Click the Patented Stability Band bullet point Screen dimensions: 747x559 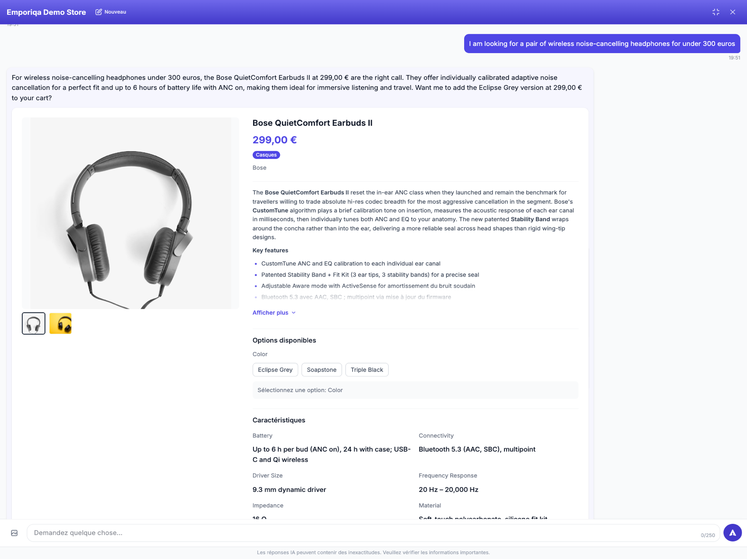pos(370,275)
